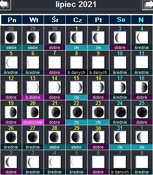Open the moon thumbnail for June 28
The image size is (153, 175).
[x=11, y=38]
